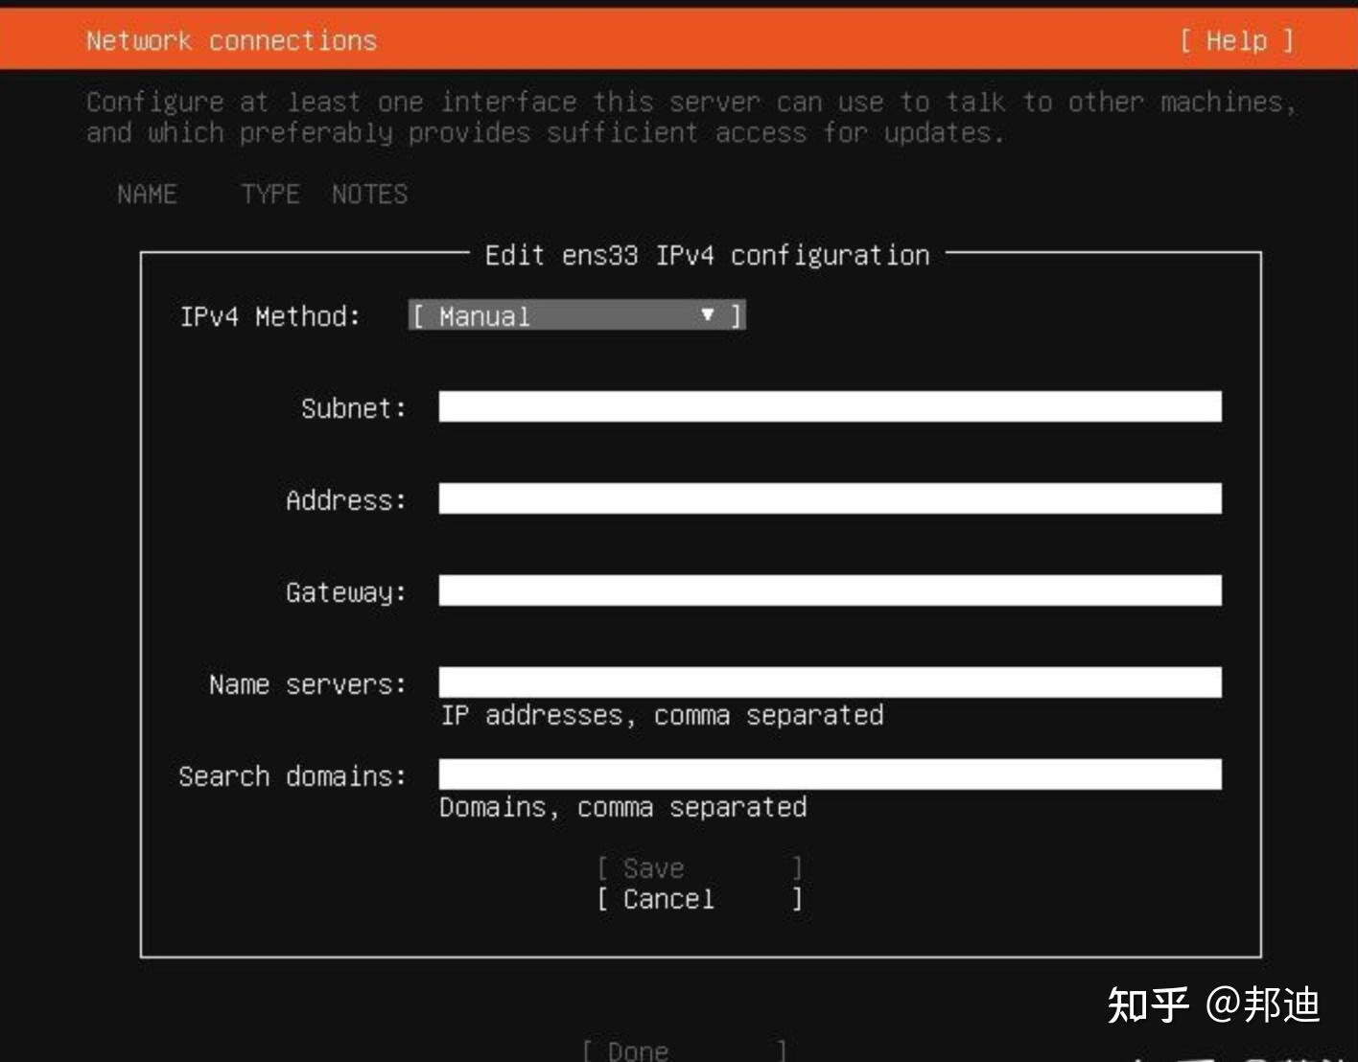Select the Network connections title bar
Image resolution: width=1358 pixels, height=1062 pixels.
pos(230,40)
